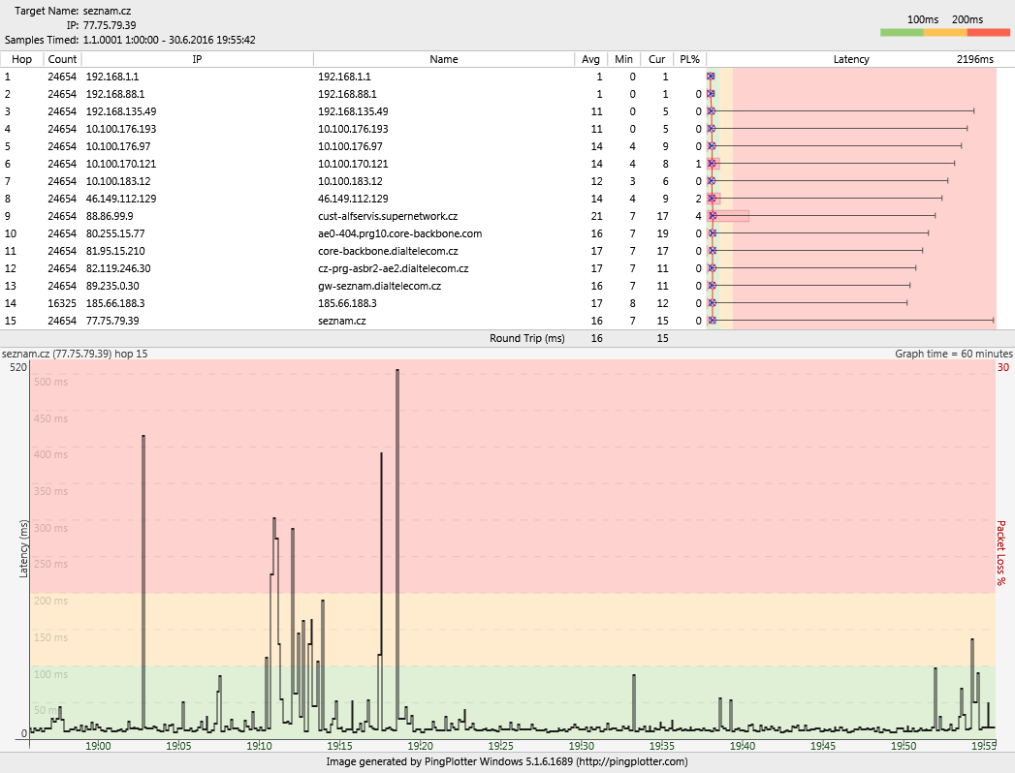Click the latency marker for hop 14
This screenshot has width=1015, height=773.
(712, 303)
